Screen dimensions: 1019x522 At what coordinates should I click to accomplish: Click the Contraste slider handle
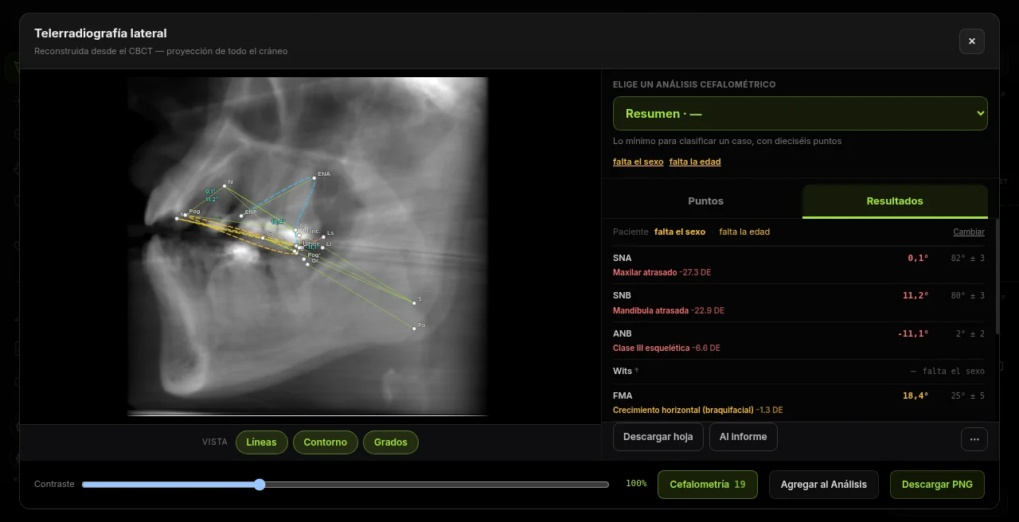click(x=260, y=485)
